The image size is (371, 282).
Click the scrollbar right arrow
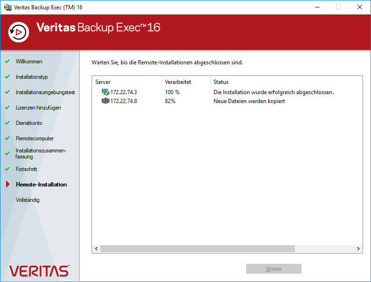point(358,249)
